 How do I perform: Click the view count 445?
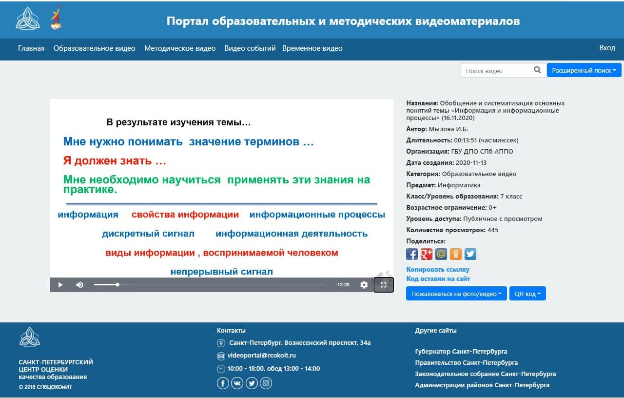coord(492,230)
